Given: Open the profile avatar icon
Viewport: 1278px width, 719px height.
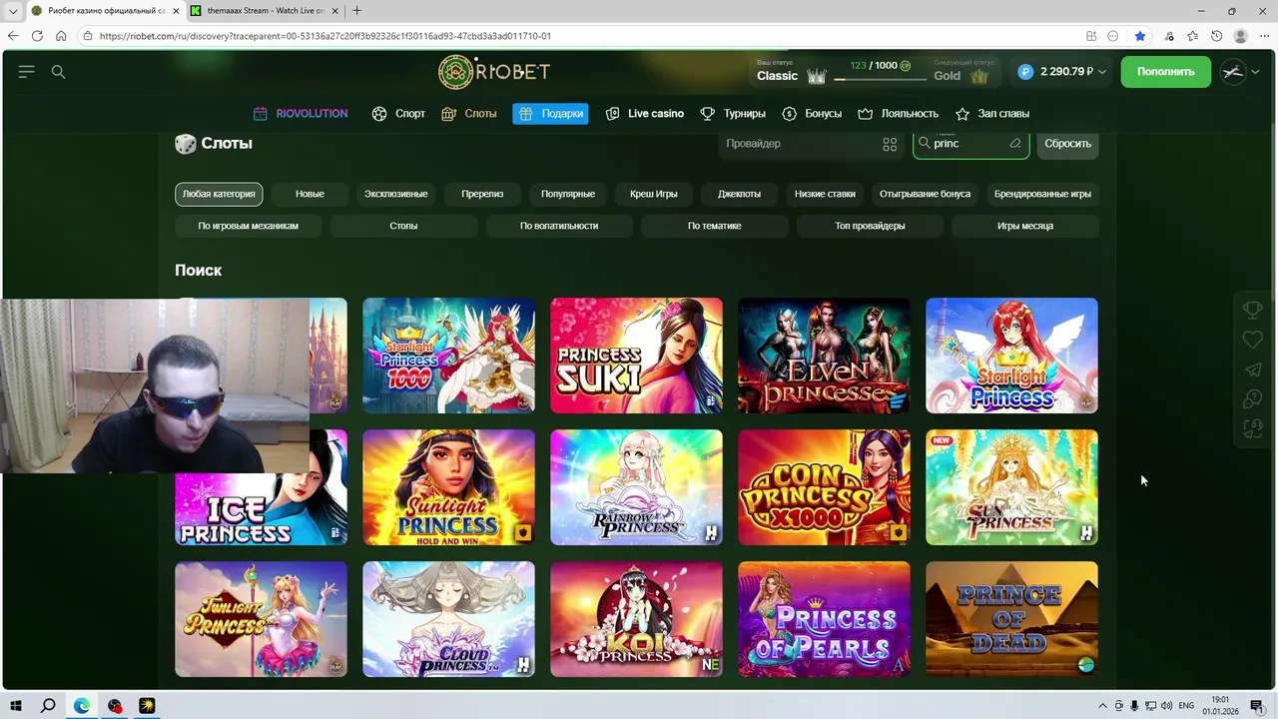Looking at the screenshot, I should [1233, 72].
